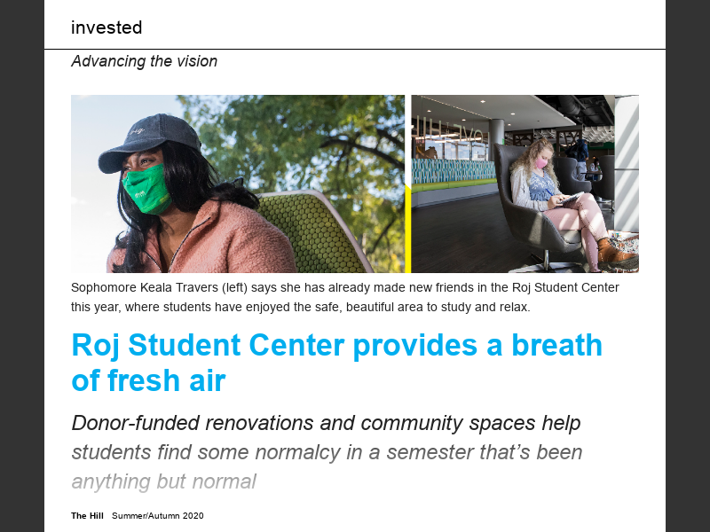This screenshot has height=532, width=710.
Task: Click the "Summer/Autumn 2020" issue label
Action: pos(157,516)
